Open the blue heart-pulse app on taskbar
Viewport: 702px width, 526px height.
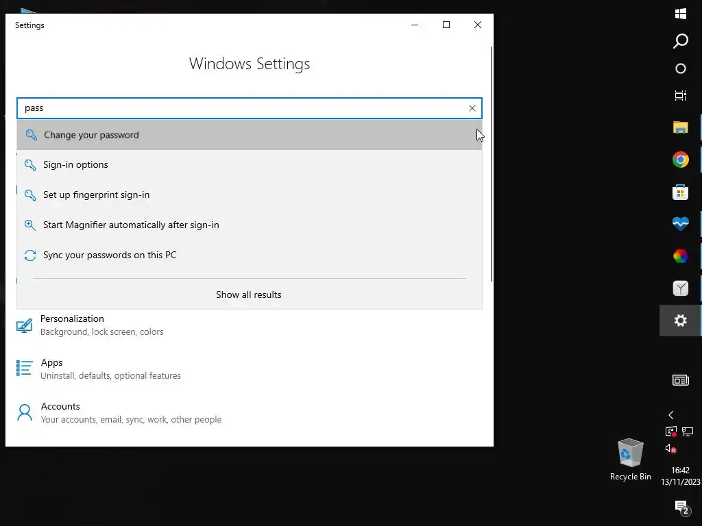(681, 224)
